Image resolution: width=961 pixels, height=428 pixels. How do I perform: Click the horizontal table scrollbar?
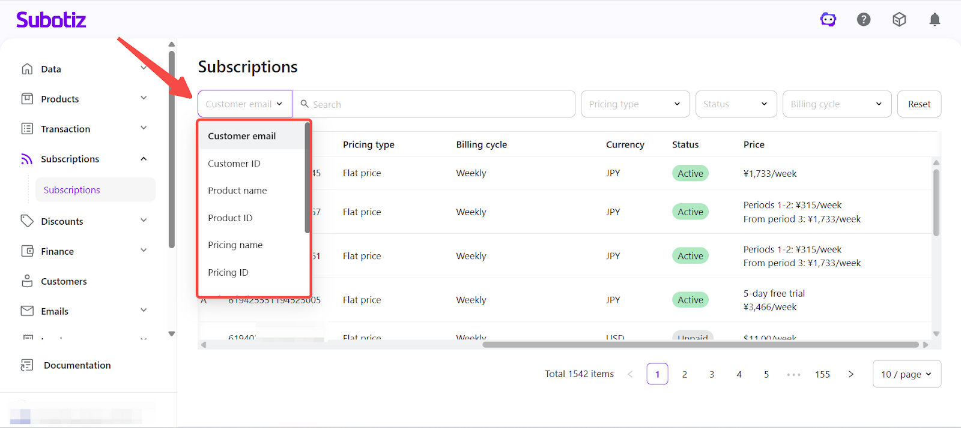point(700,345)
